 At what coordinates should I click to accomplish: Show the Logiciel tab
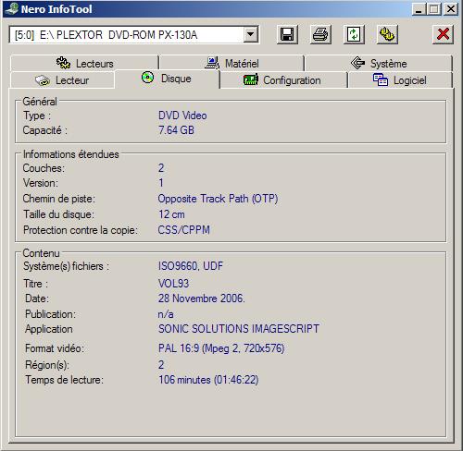400,80
